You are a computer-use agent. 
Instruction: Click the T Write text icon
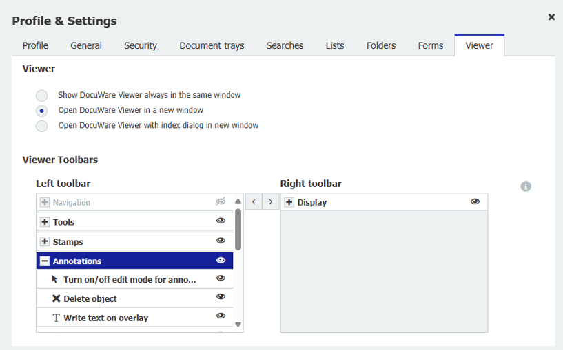(x=56, y=318)
